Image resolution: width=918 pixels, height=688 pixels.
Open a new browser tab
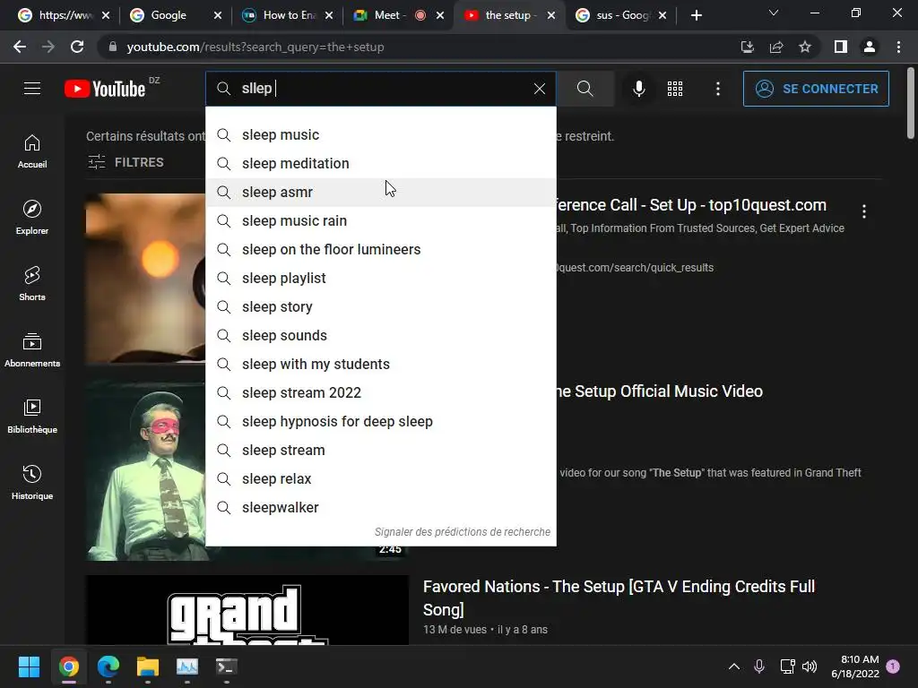tap(696, 15)
